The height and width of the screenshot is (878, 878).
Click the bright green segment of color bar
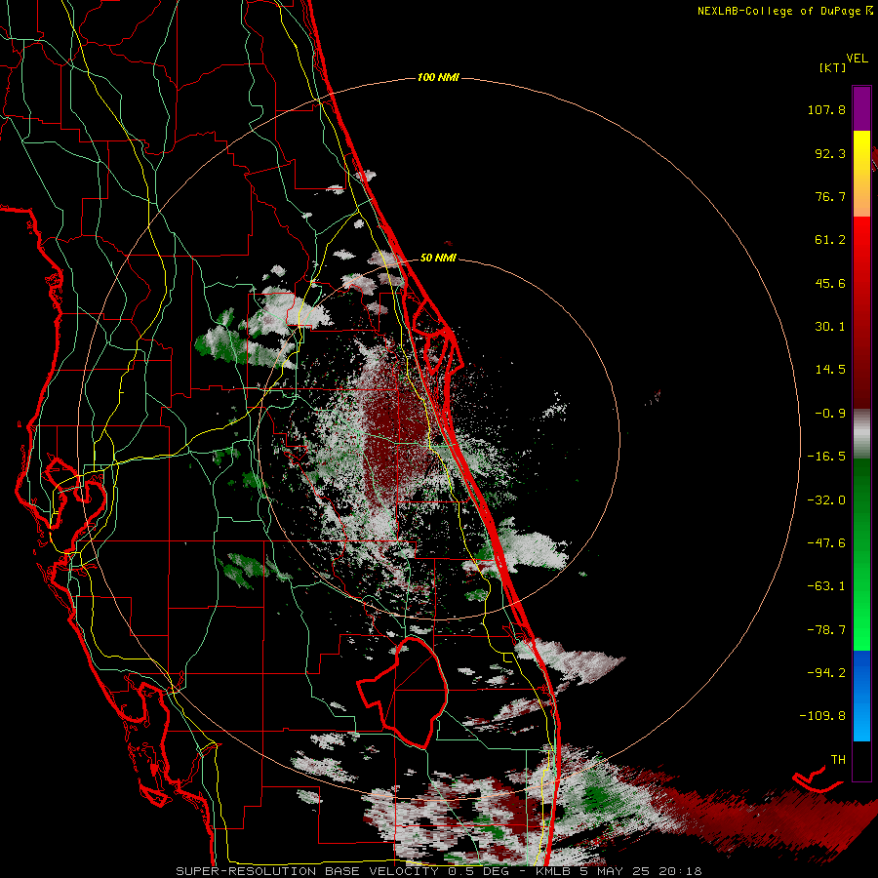click(x=861, y=554)
